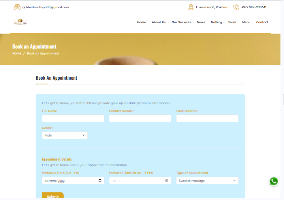Click the +977 982-6110641 phone number
This screenshot has height=200, width=284.
pyautogui.click(x=254, y=7)
